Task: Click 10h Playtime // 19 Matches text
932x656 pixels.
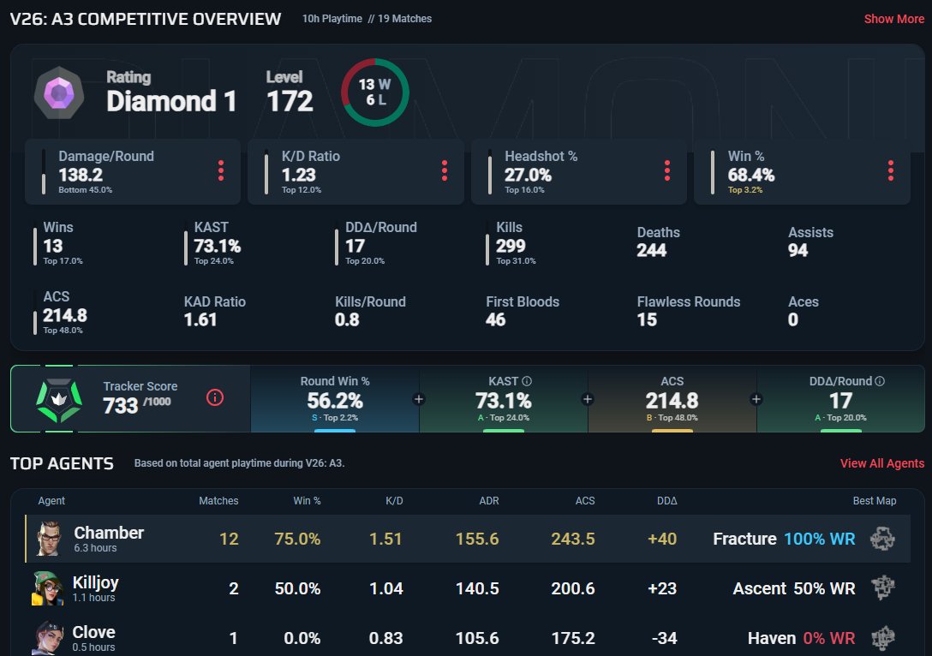Action: [367, 19]
